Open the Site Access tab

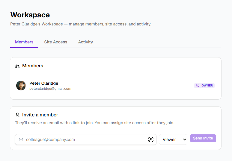tap(56, 42)
